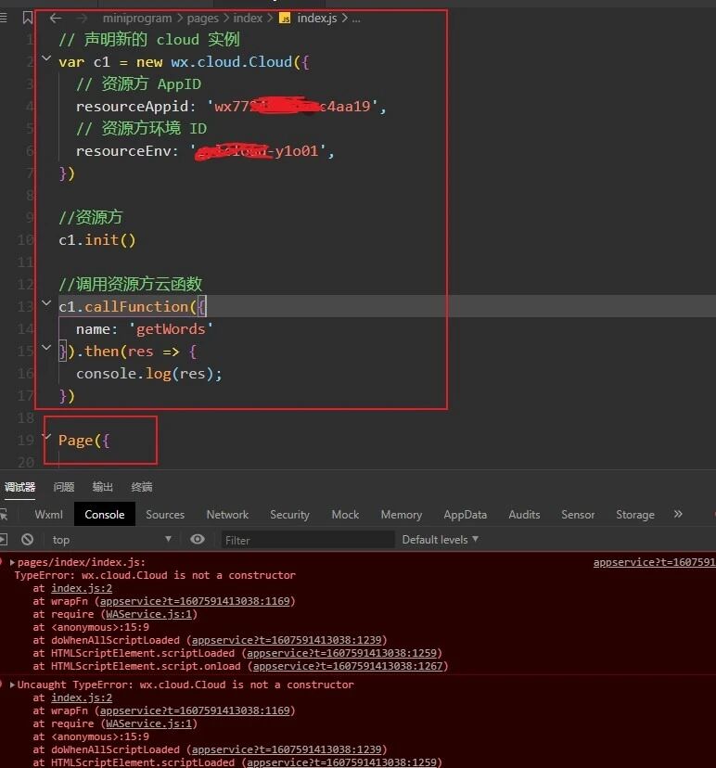Screen dimensions: 716x768
Task: Open Uncaught error's wrapFn :1169 link
Action: (x=195, y=710)
